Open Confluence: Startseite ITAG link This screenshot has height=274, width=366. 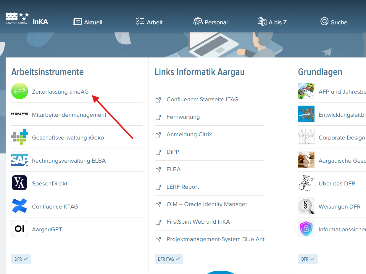pos(202,100)
